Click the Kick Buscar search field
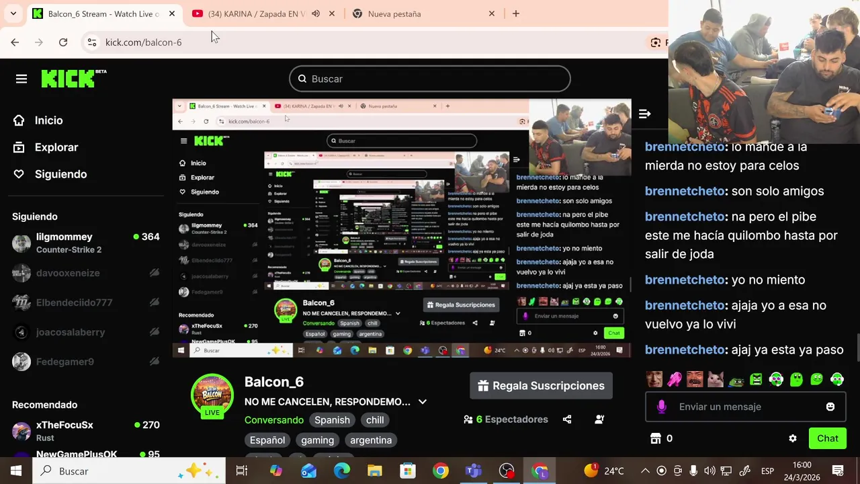 point(430,79)
